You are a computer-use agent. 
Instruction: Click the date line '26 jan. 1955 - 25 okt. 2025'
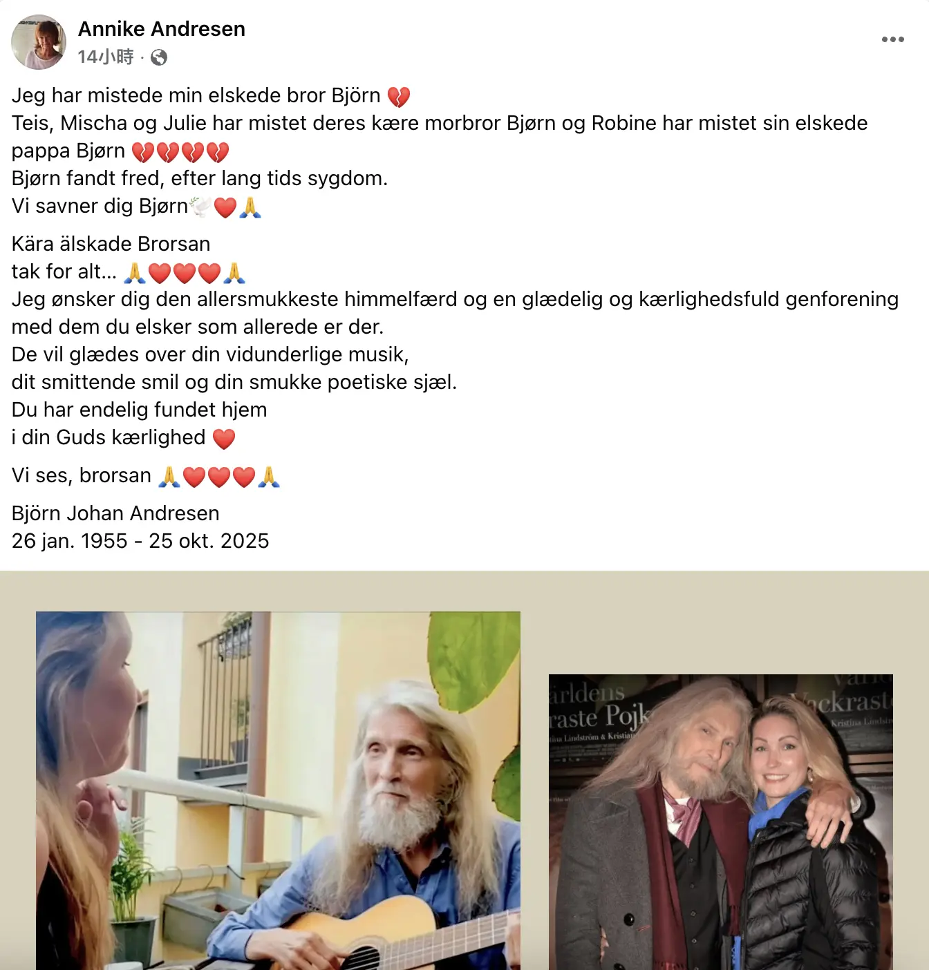click(x=140, y=541)
